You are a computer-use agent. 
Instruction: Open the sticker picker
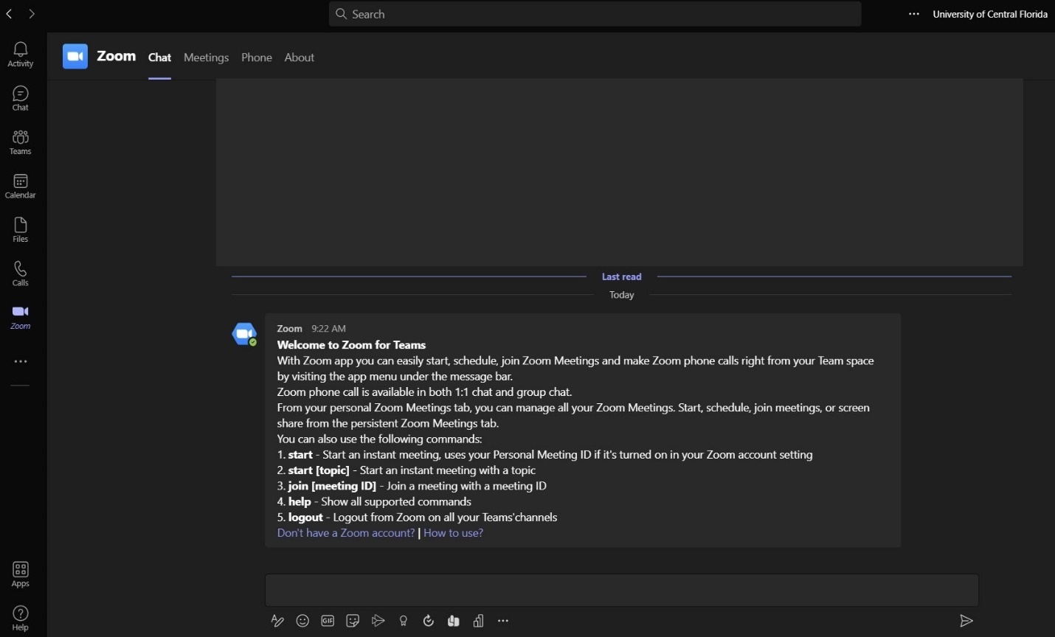coord(353,621)
